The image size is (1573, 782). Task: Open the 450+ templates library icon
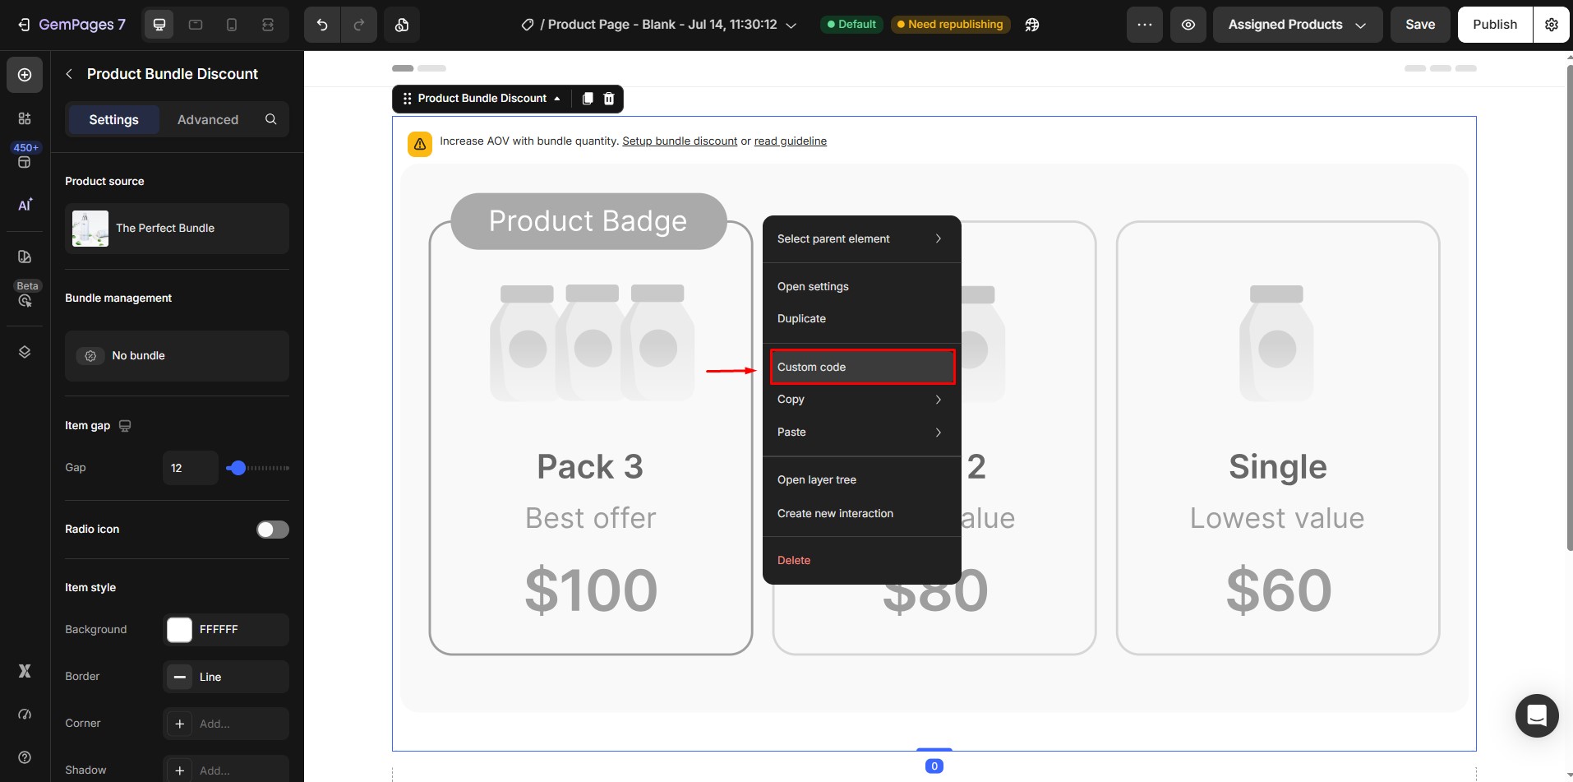[25, 162]
